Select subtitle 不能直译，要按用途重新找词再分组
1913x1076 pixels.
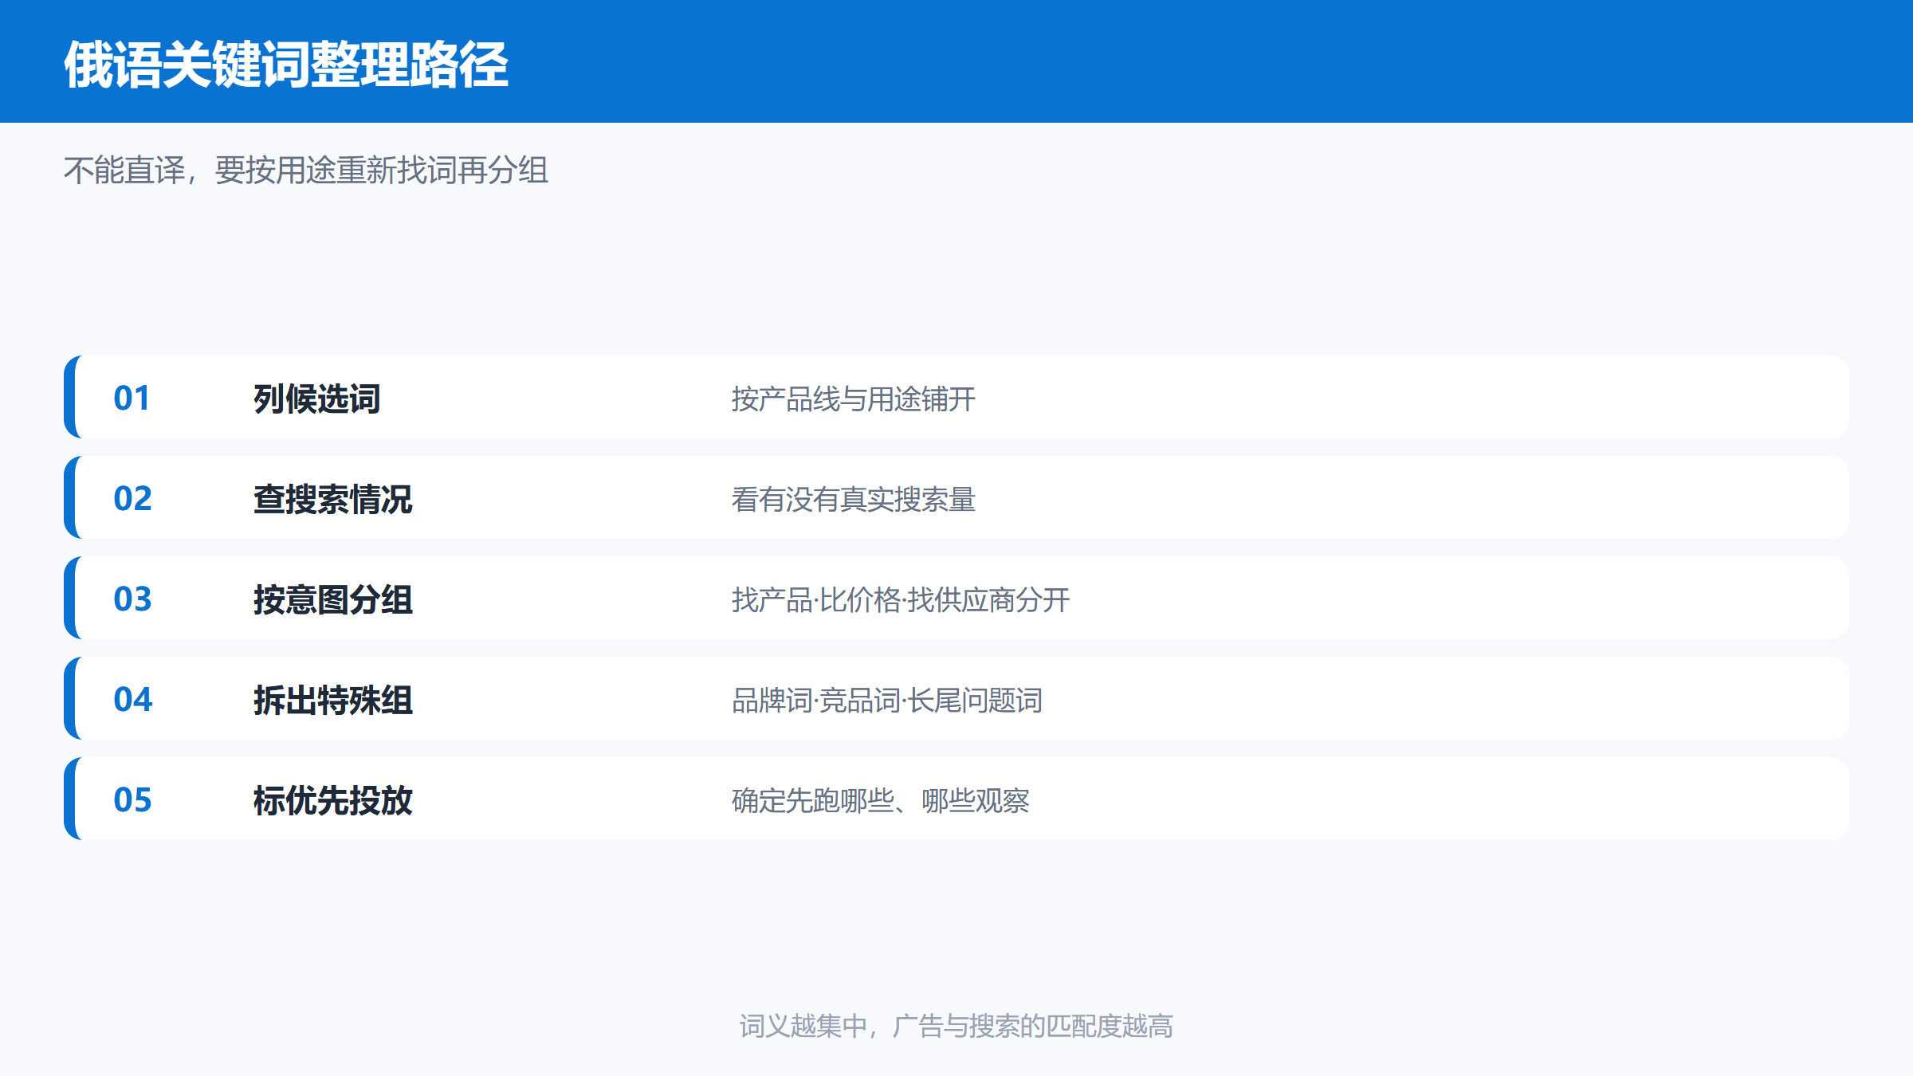point(306,171)
